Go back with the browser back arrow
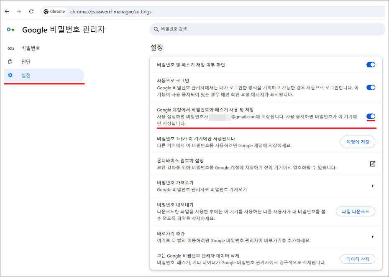 pos(7,11)
